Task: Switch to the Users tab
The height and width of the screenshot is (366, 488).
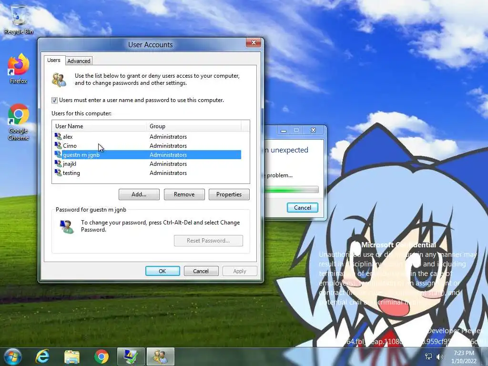Action: tap(53, 60)
